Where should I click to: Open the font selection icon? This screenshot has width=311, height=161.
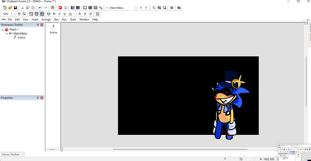pyautogui.click(x=49, y=14)
